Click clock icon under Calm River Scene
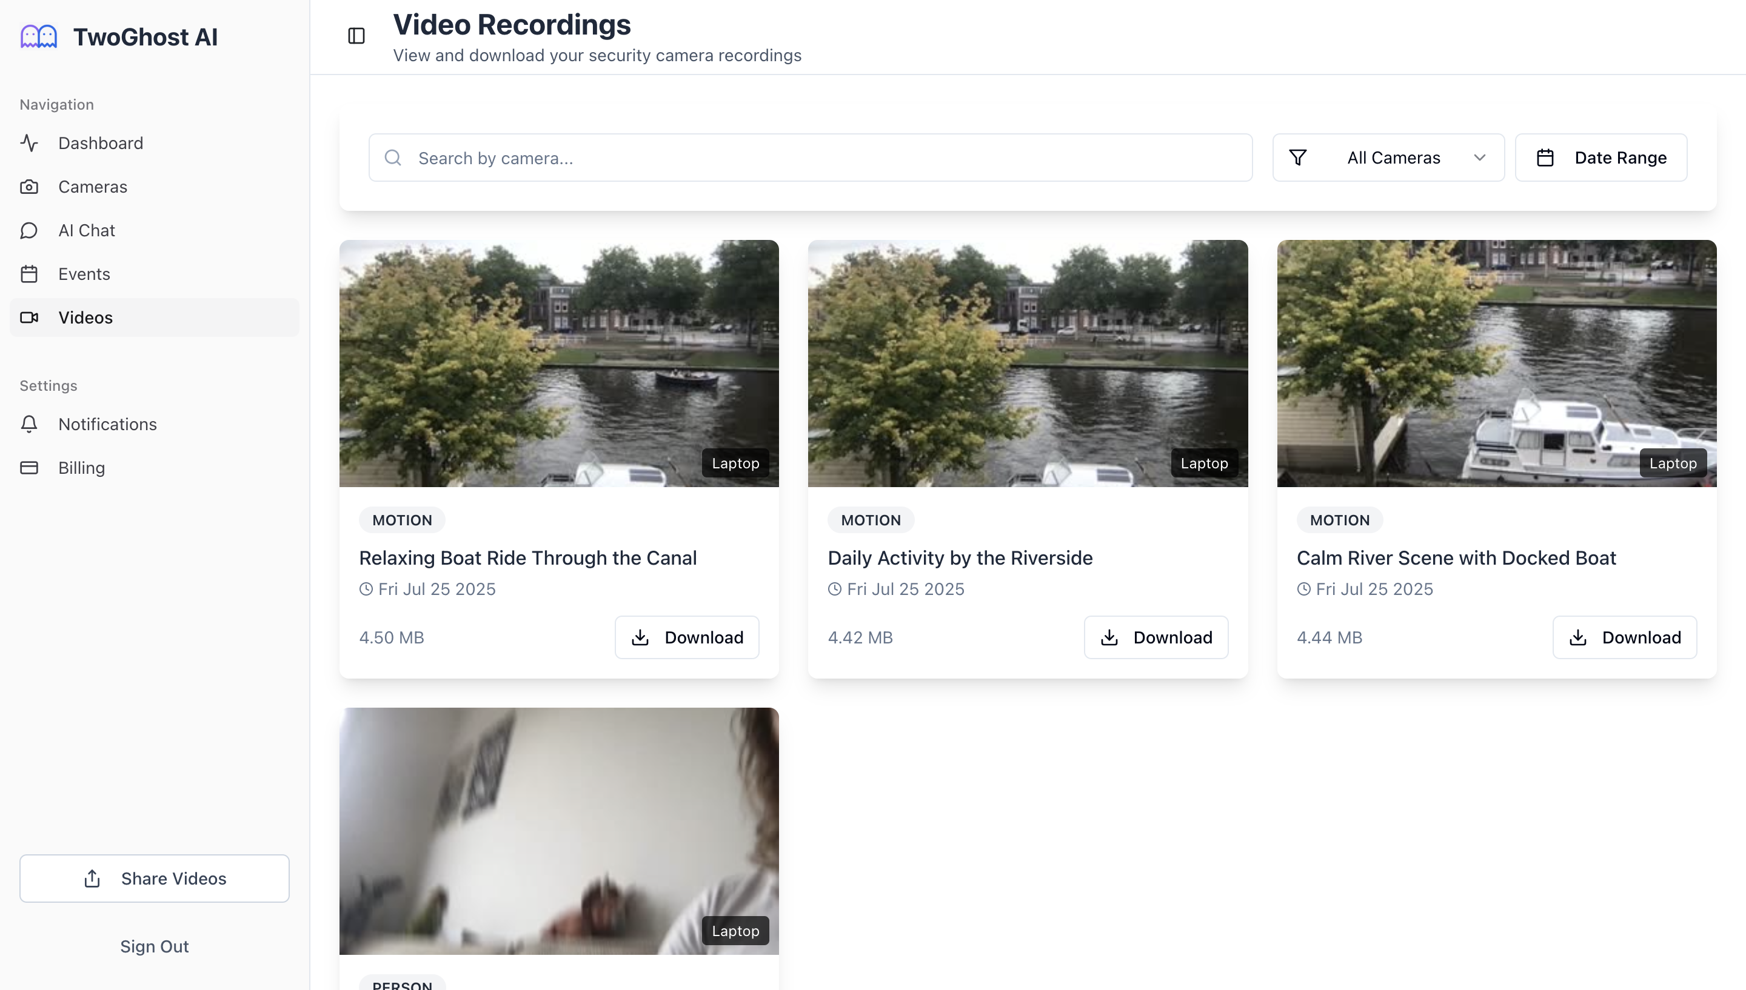 (1304, 590)
